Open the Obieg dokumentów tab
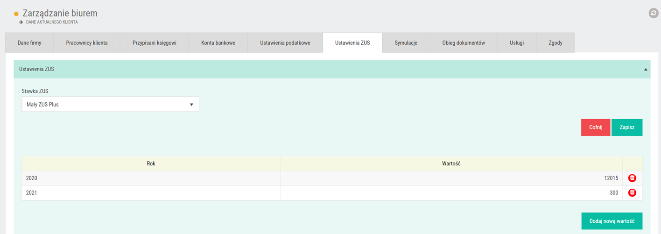Image resolution: width=661 pixels, height=234 pixels. (464, 43)
